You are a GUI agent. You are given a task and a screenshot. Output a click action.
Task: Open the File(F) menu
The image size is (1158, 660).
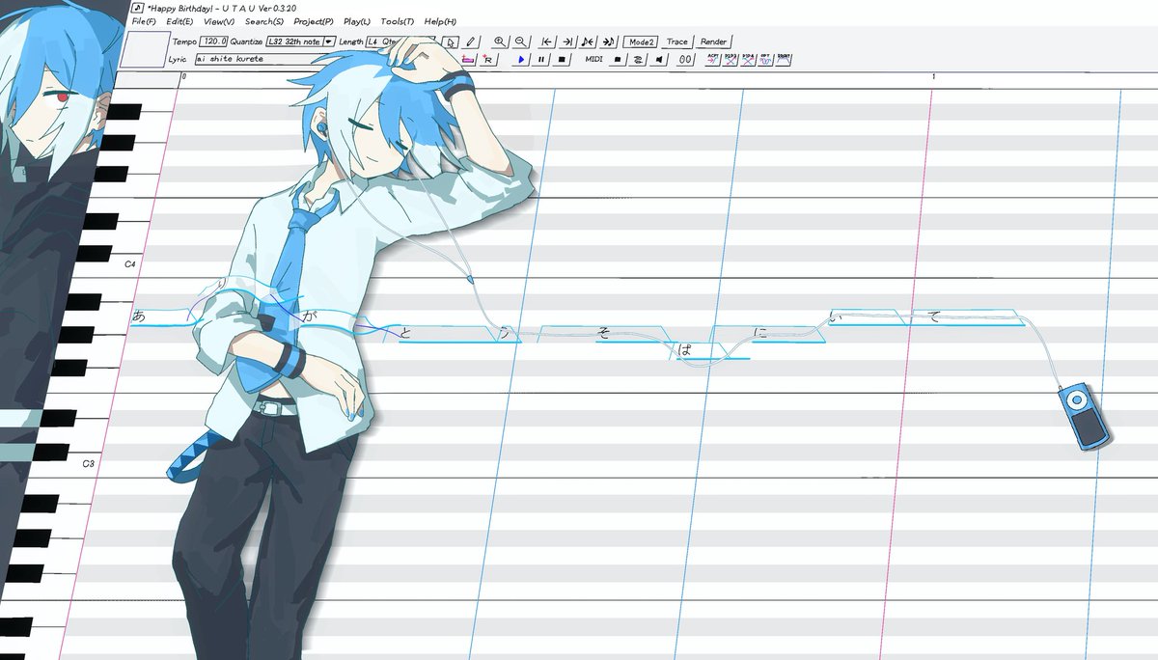tap(144, 21)
